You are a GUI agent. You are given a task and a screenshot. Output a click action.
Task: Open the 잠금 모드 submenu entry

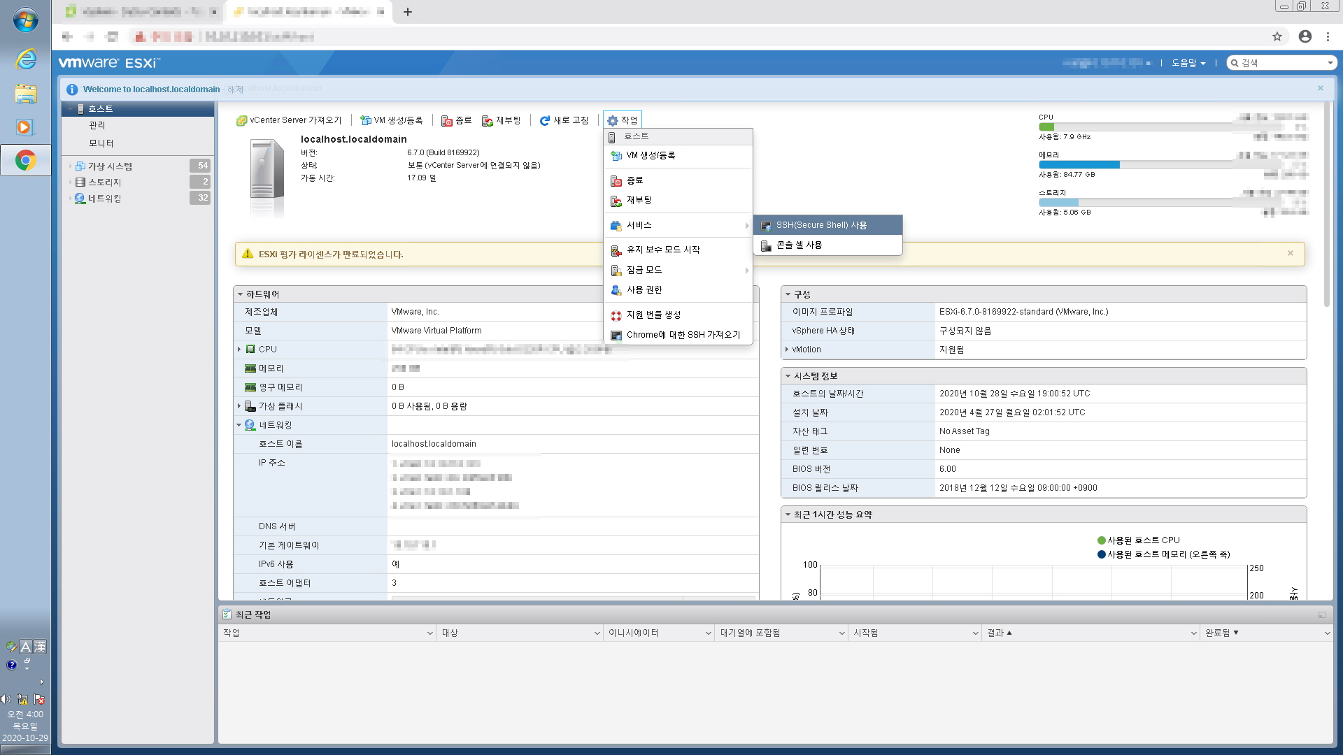[678, 270]
